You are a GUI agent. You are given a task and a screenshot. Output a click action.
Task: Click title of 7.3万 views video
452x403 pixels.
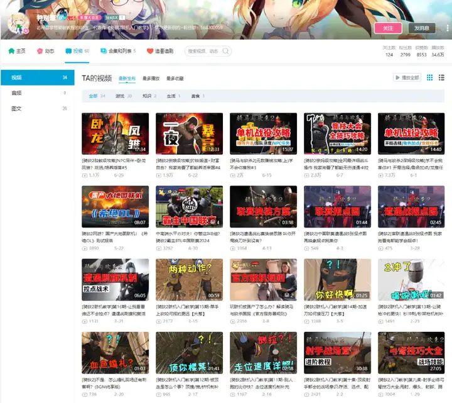[x=411, y=163]
